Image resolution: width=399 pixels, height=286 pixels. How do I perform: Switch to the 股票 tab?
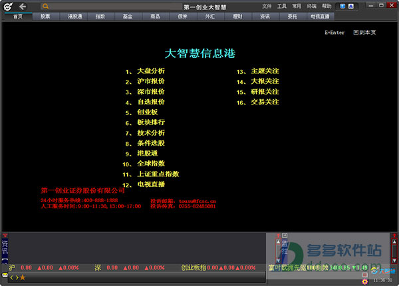click(45, 17)
